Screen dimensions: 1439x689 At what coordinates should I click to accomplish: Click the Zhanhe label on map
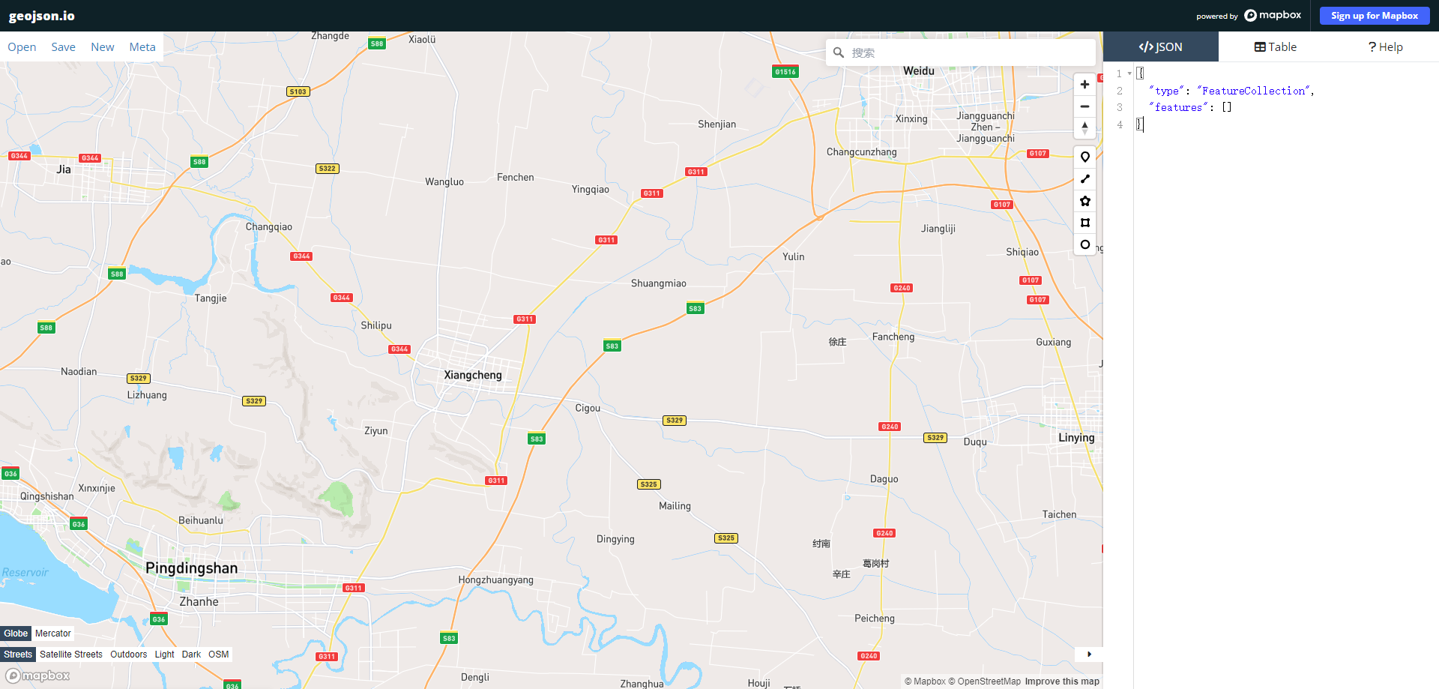coord(199,601)
